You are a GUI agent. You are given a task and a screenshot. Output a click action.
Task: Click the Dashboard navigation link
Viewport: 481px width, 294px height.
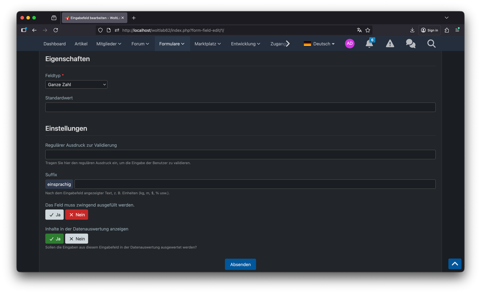coord(54,44)
